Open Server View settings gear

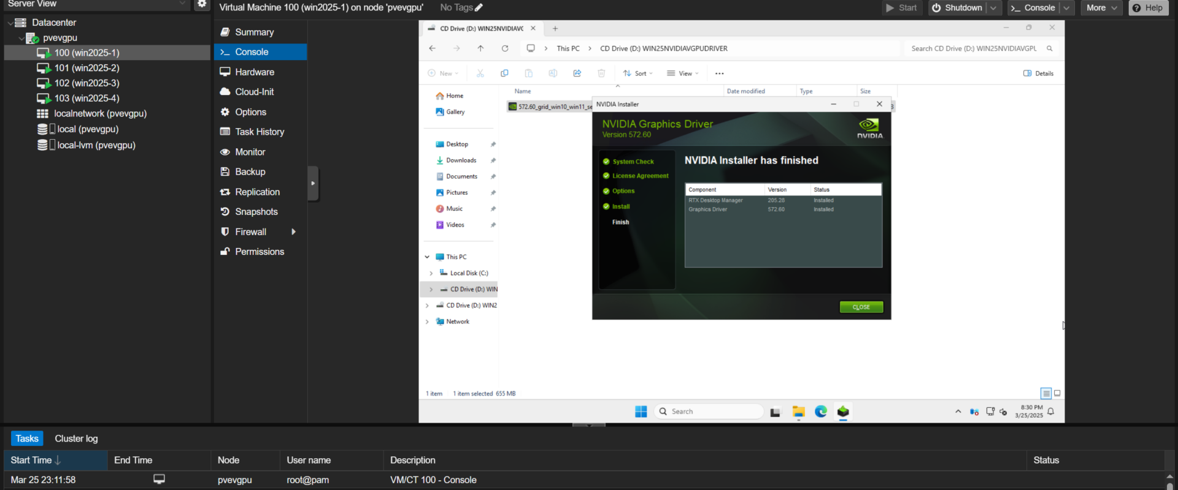click(x=202, y=4)
